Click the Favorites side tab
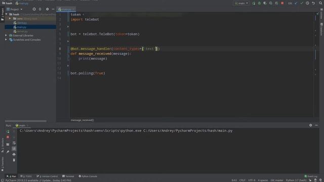 coord(3,164)
